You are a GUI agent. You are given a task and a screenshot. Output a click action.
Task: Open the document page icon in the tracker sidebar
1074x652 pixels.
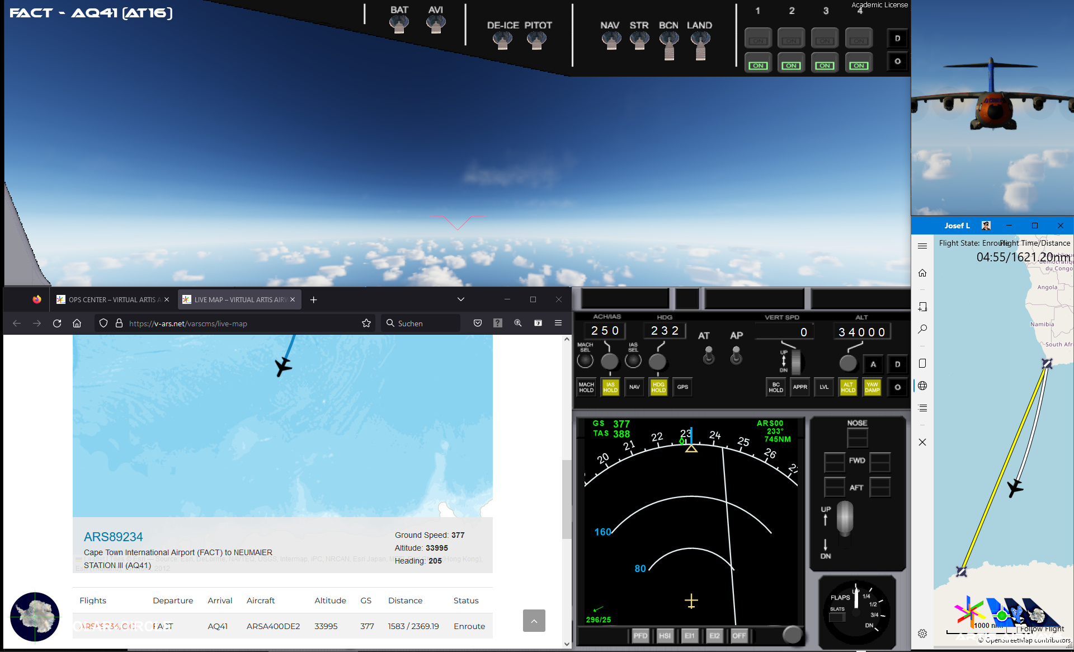922,363
